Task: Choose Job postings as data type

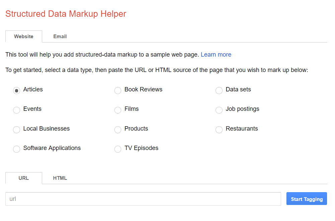Action: click(x=219, y=110)
